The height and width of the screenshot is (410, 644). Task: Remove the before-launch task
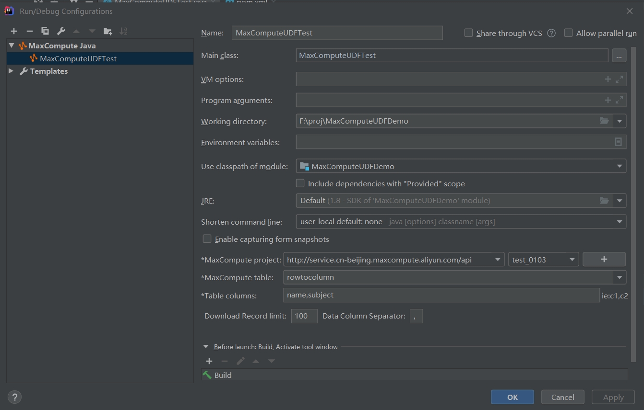(225, 361)
